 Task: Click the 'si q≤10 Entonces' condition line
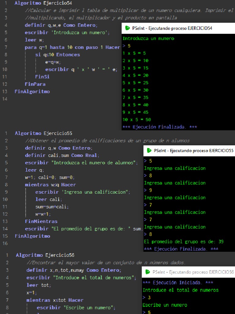(x=58, y=55)
